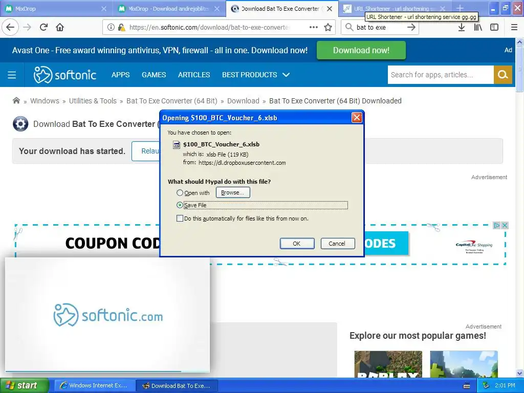Show site information icon in address bar
The width and height of the screenshot is (524, 393).
pos(111,27)
